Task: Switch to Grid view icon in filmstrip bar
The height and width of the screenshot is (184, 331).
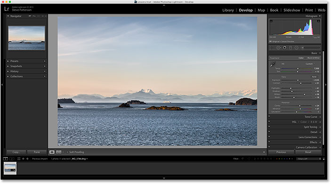Action: (19, 159)
